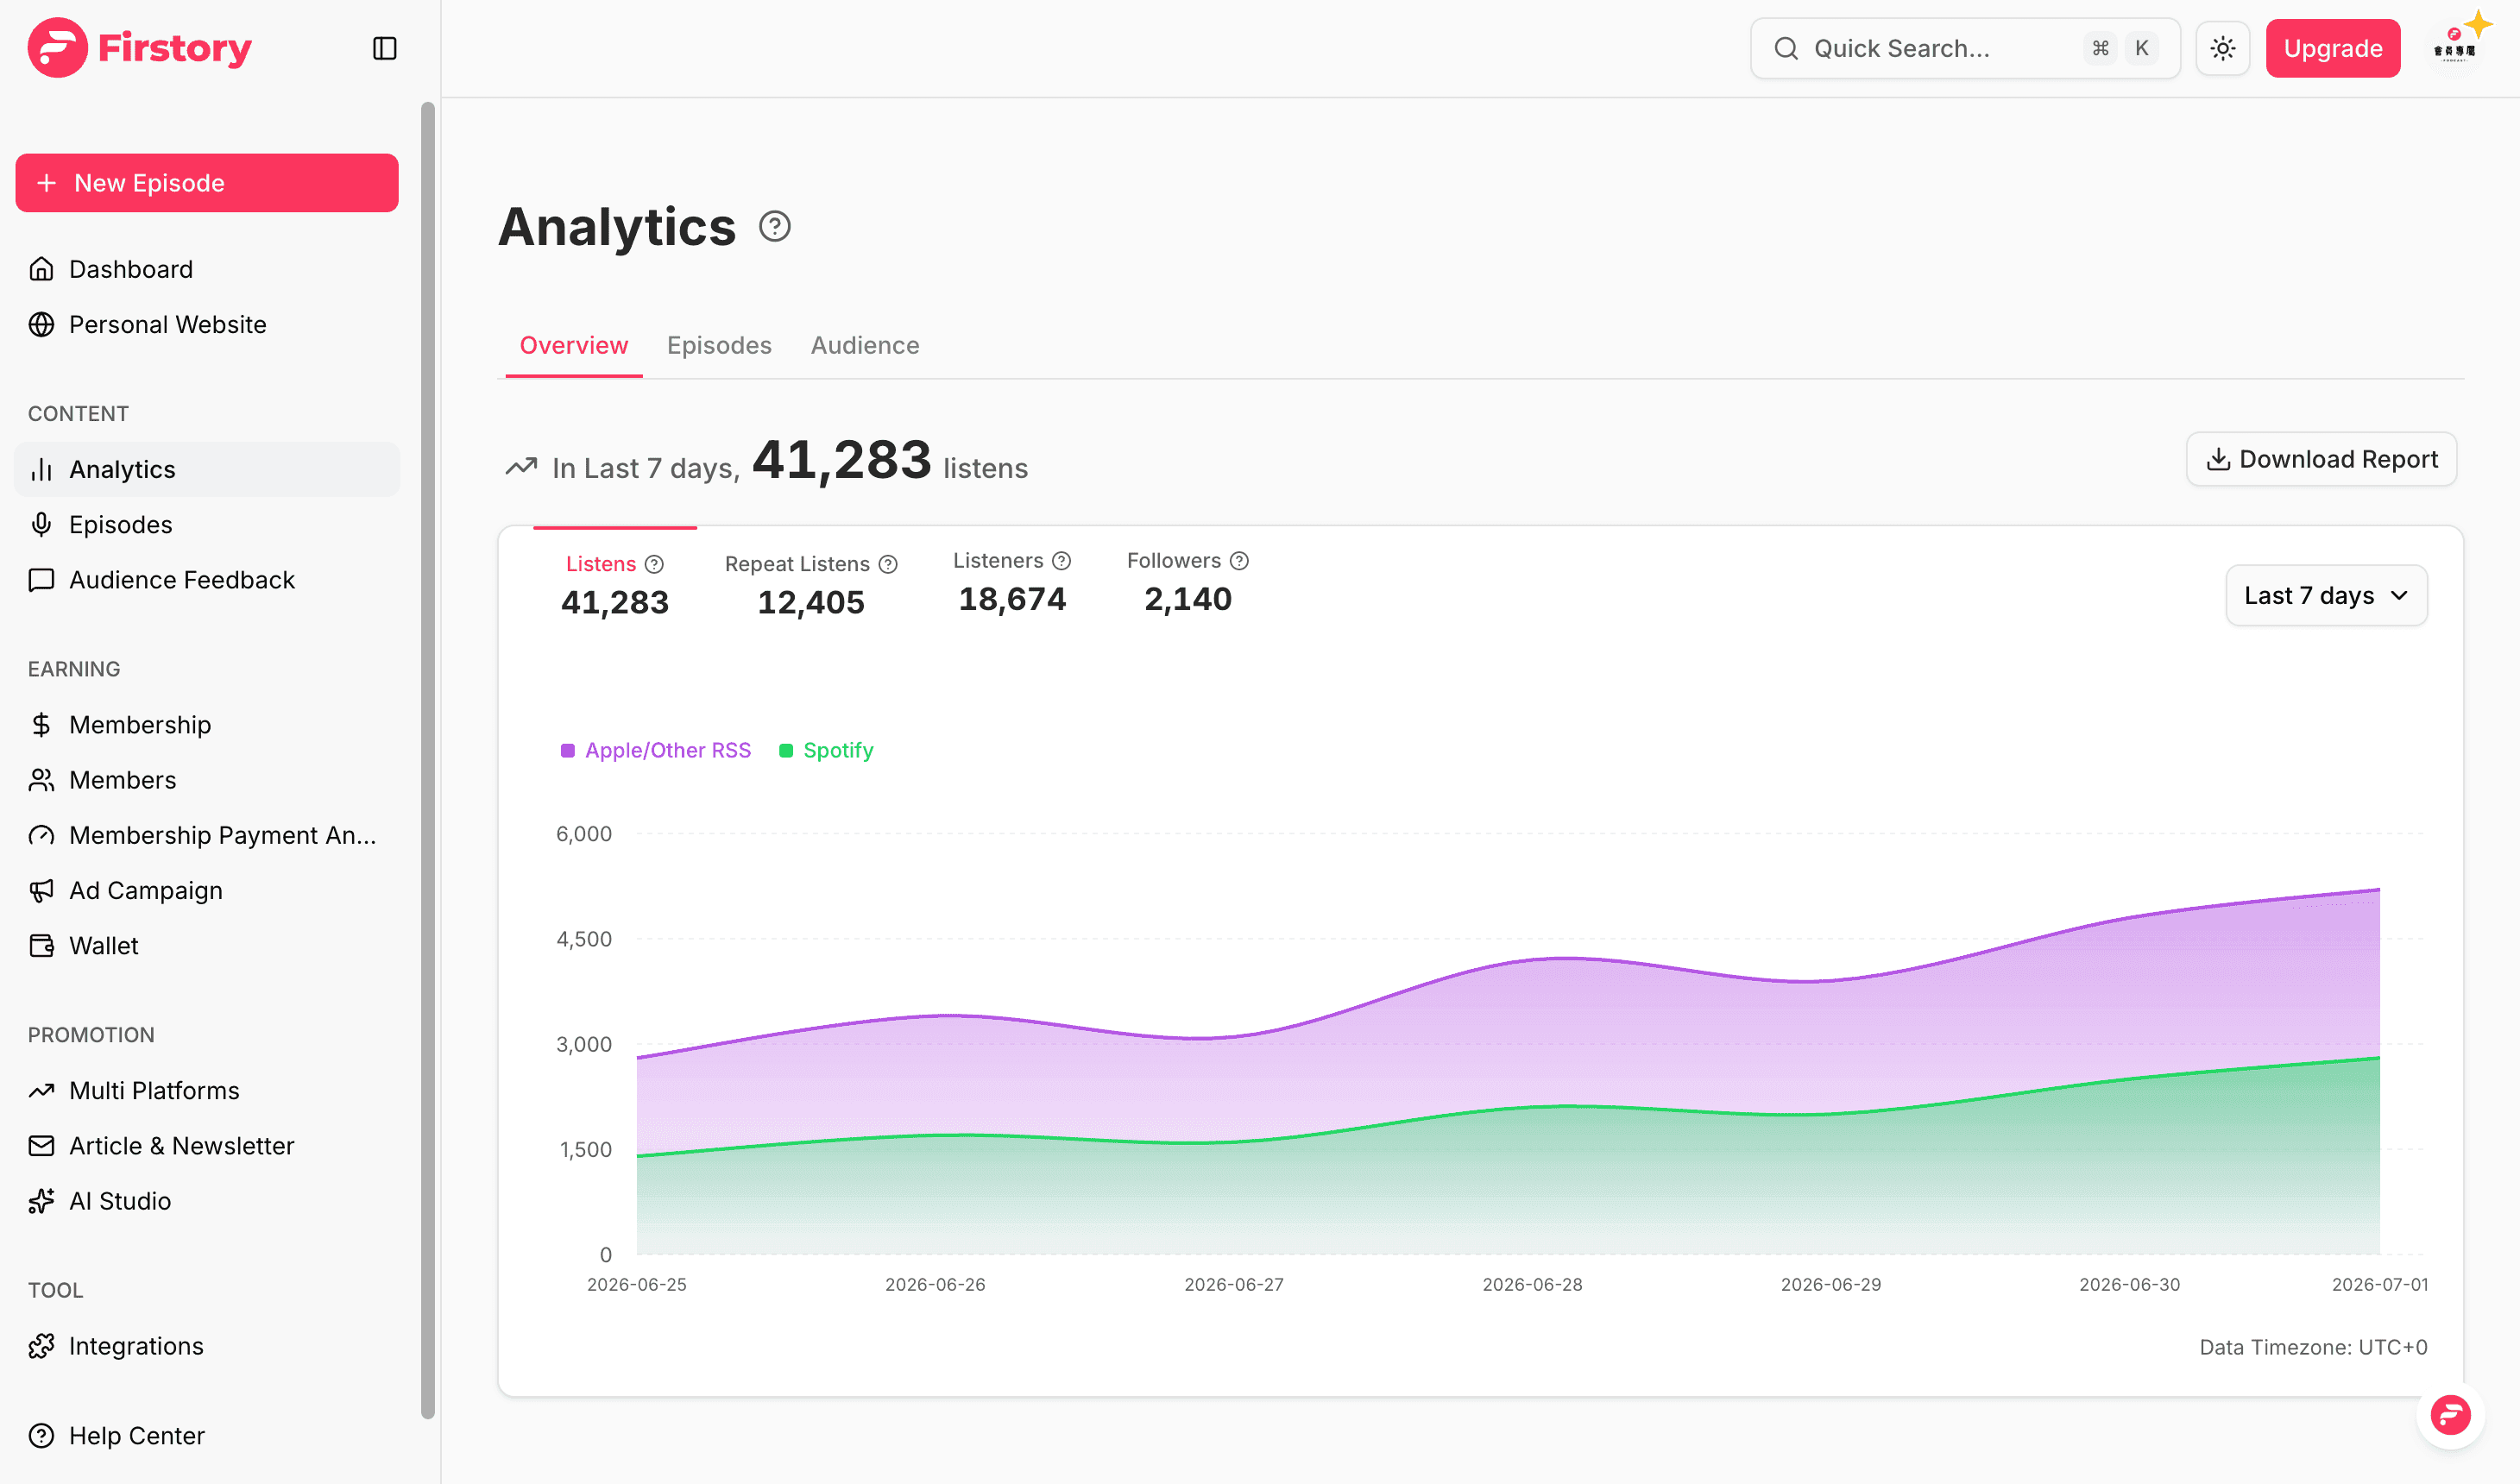This screenshot has width=2520, height=1484.
Task: Click the Upgrade button
Action: tap(2333, 48)
